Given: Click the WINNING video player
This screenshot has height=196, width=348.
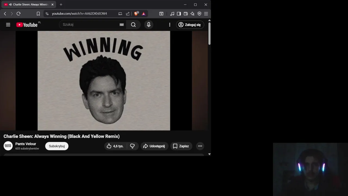Looking at the screenshot, I should click(x=104, y=81).
